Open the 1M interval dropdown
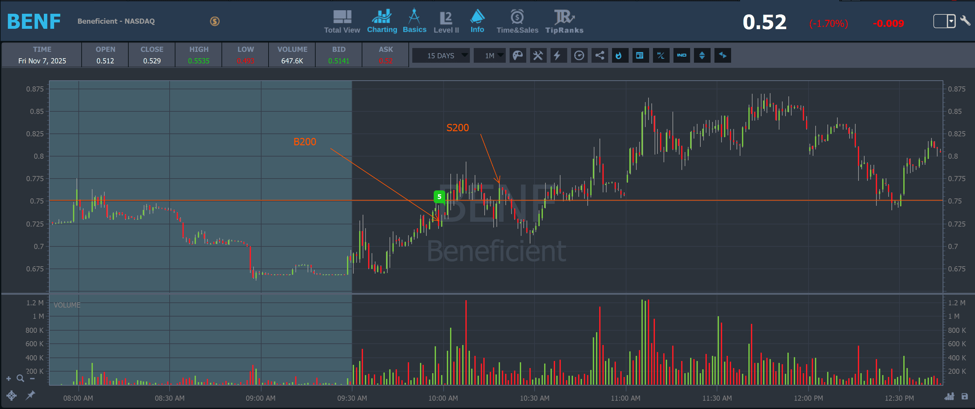This screenshot has height=409, width=975. coord(489,56)
